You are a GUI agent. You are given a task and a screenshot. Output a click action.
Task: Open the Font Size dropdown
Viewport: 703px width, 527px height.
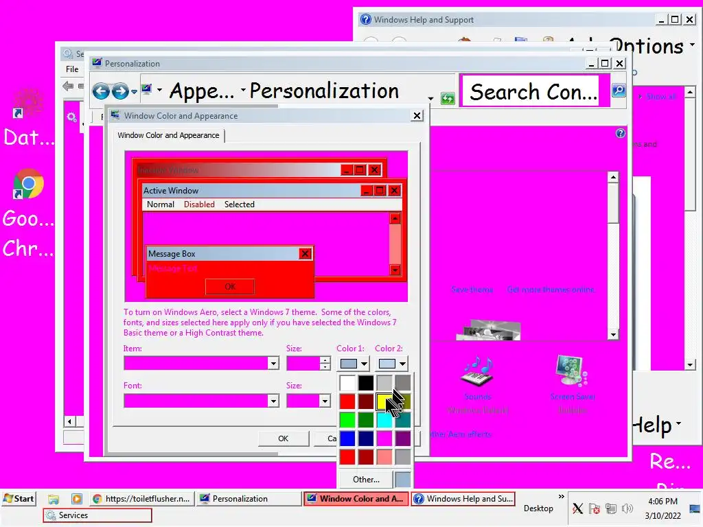[325, 401]
